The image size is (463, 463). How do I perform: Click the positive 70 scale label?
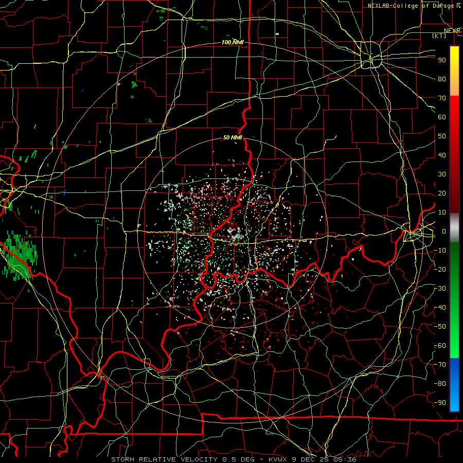442,98
